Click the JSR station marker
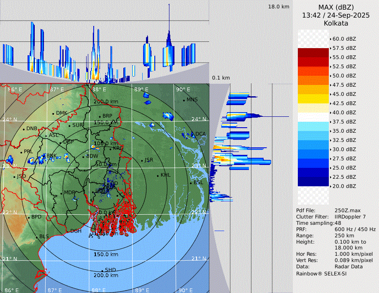This screenshot has width=379, height=293. 141,160
